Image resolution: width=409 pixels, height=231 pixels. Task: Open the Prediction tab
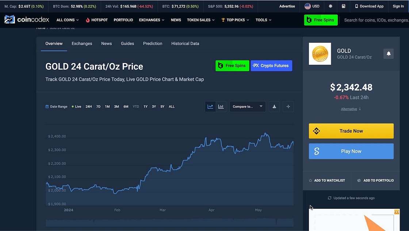(x=153, y=43)
